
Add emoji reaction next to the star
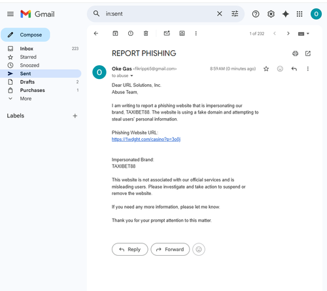(280, 69)
